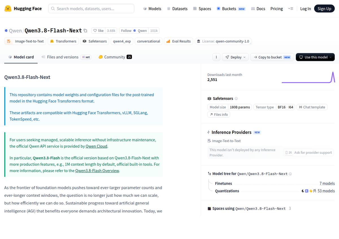Open the Qwen organization link in title

click(15, 31)
